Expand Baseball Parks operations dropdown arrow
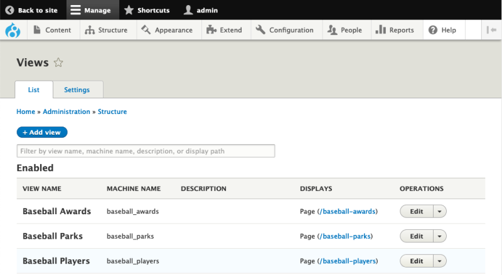Viewport: 502px width, 275px height. [x=440, y=236]
